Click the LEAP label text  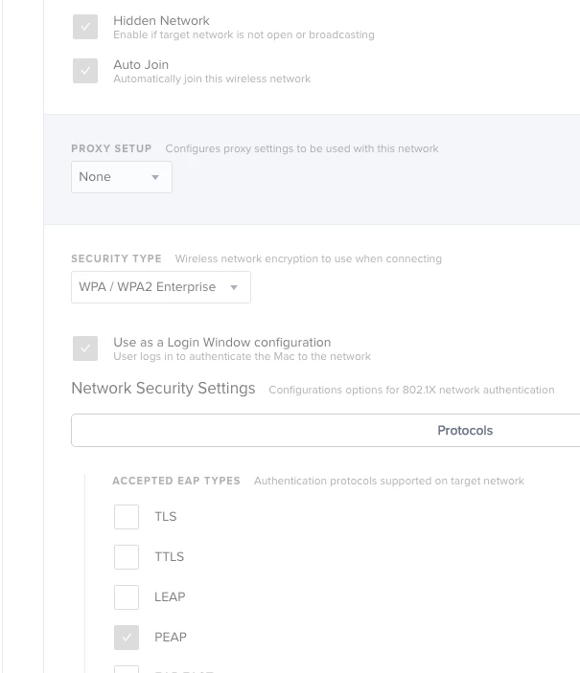coord(170,597)
